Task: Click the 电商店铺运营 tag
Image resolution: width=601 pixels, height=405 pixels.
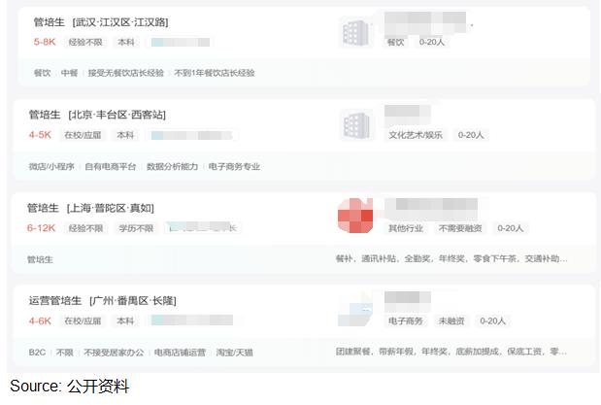Action: (180, 353)
